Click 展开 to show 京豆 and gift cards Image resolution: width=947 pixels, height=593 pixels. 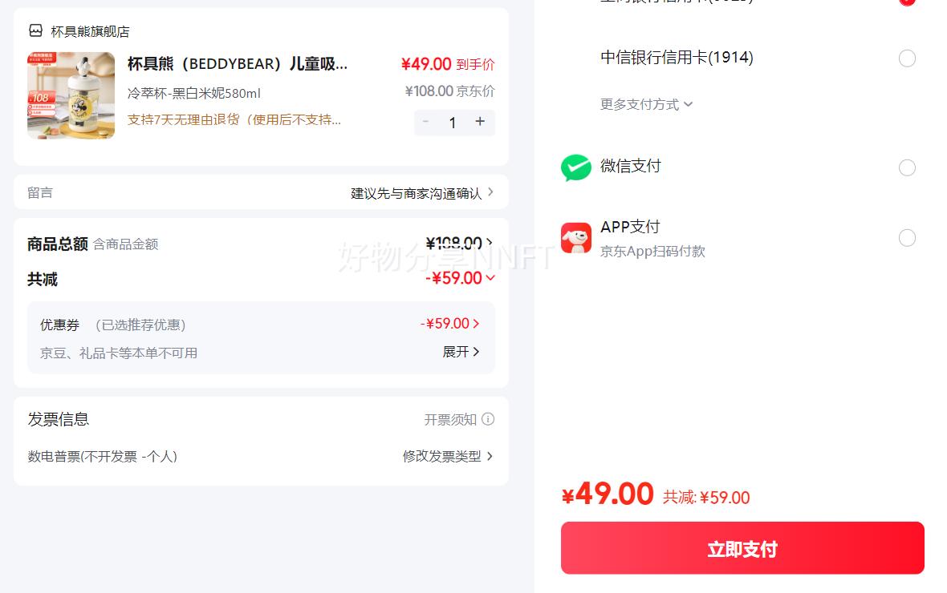(461, 352)
